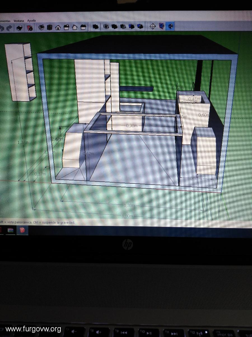Switch to the Back view
This screenshot has height=337, width=252.
75,27
